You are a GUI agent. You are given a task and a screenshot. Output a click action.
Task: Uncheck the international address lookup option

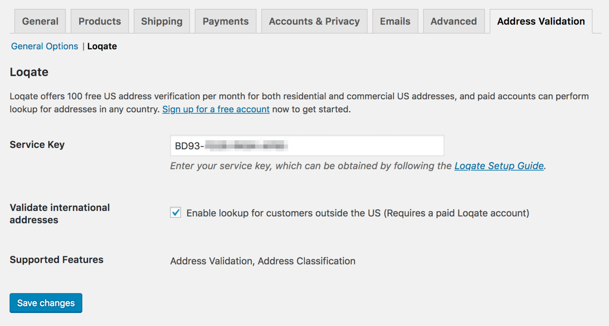coord(175,212)
